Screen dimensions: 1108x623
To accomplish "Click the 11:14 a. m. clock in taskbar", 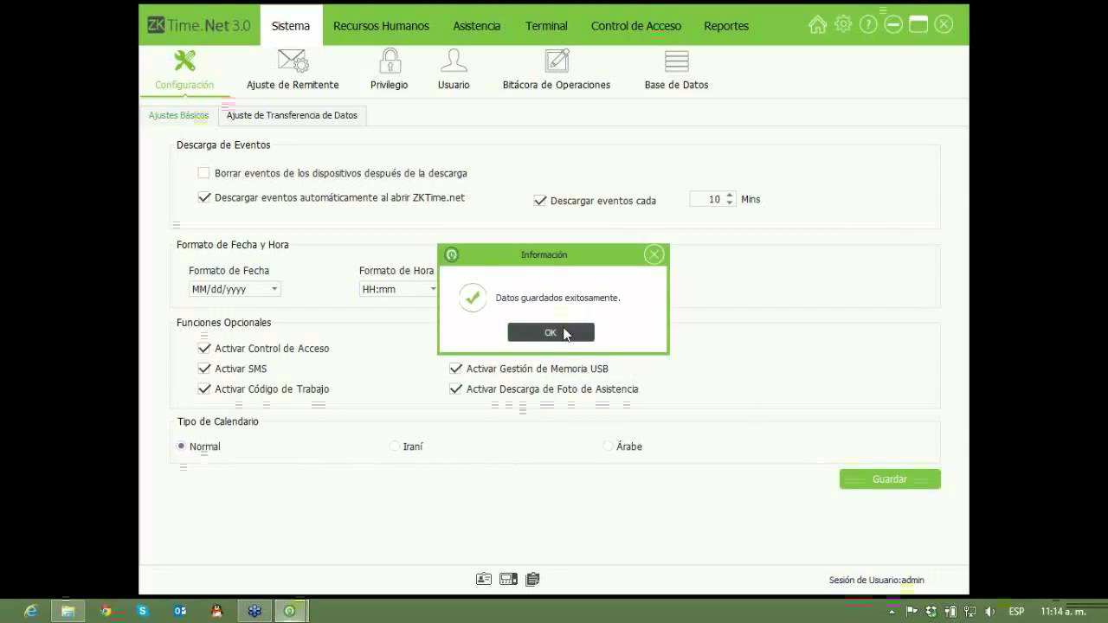I will click(x=1063, y=611).
